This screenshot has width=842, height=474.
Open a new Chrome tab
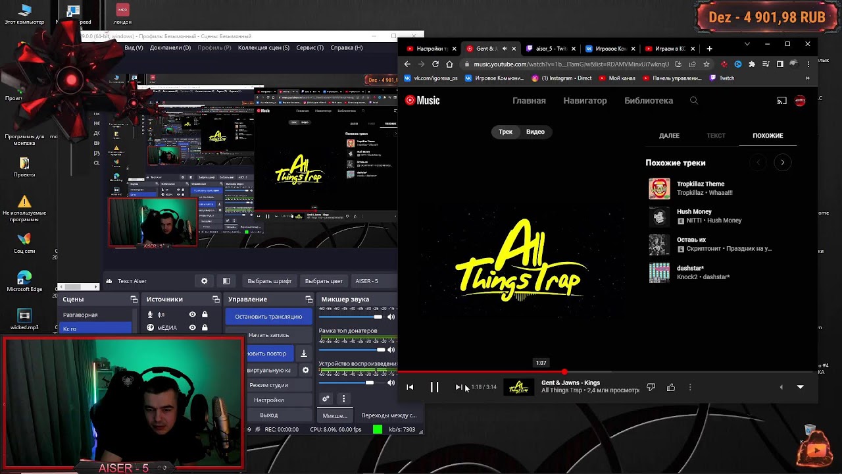coord(709,48)
